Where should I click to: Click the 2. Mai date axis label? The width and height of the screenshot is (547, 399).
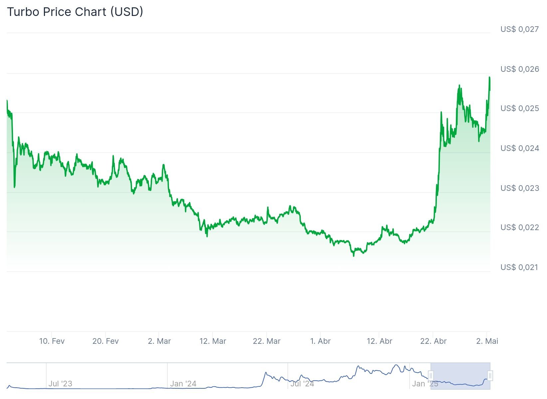[487, 341]
